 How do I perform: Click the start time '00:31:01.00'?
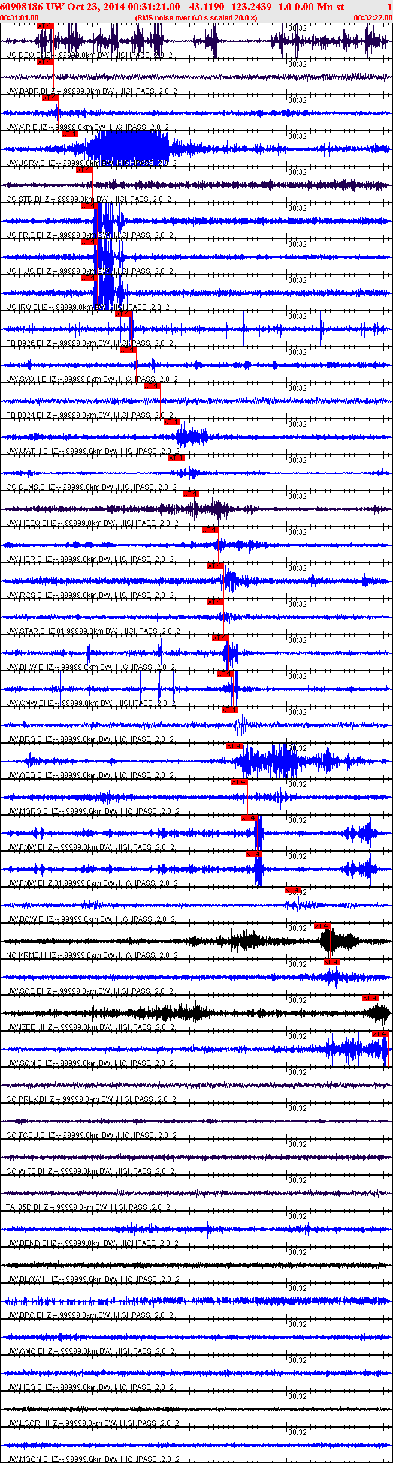20,17
